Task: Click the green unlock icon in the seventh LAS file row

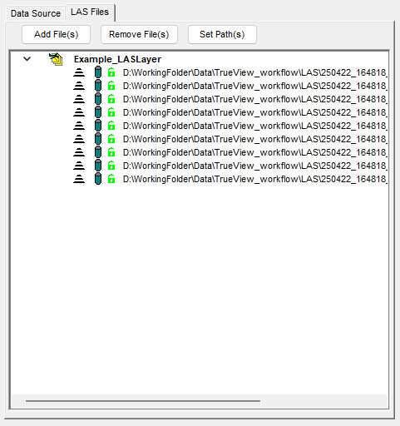Action: tap(111, 152)
